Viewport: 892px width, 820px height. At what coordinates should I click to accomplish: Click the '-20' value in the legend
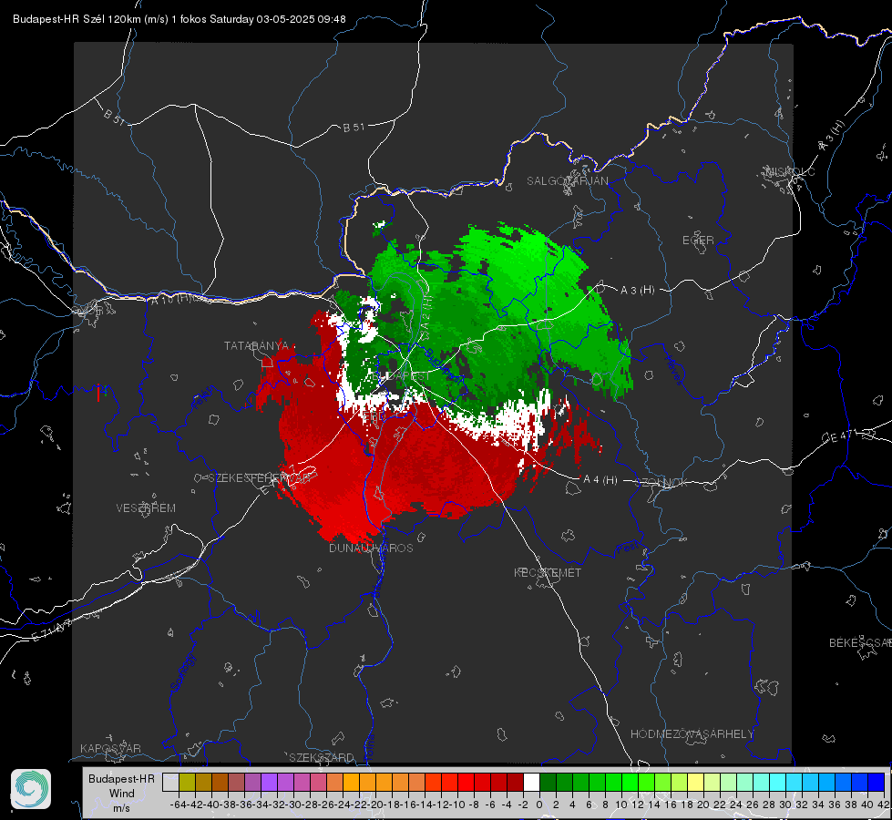[x=375, y=805]
